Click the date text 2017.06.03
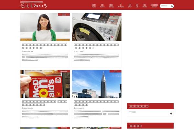The image size is (194, 129). pyautogui.click(x=28, y=51)
